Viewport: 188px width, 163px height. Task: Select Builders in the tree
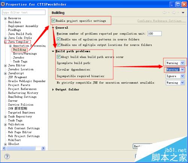(x=14, y=22)
